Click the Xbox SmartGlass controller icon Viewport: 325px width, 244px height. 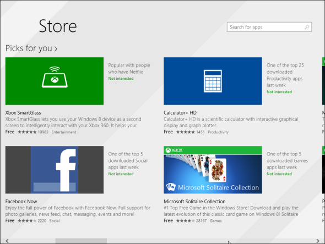(x=55, y=77)
